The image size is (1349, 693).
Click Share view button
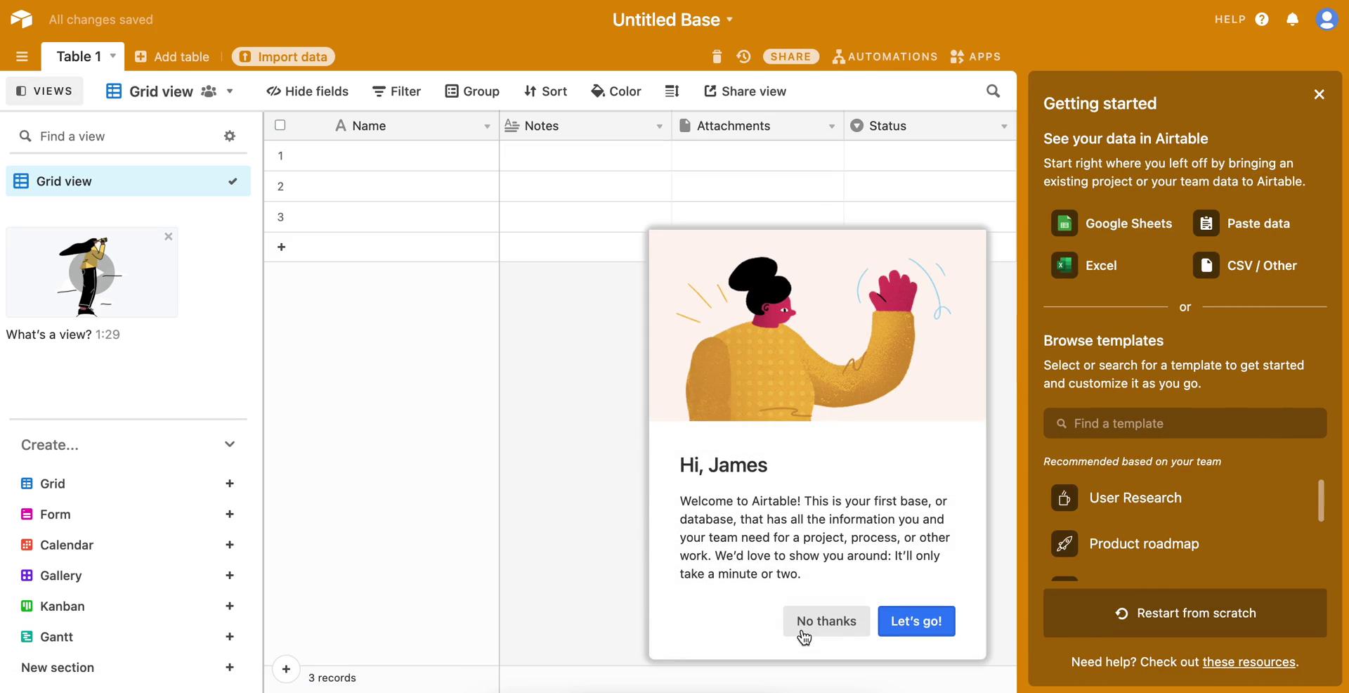tap(745, 91)
